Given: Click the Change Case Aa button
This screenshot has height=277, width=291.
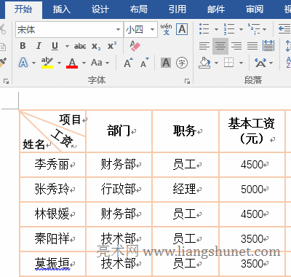Looking at the screenshot, I should click(x=100, y=63).
